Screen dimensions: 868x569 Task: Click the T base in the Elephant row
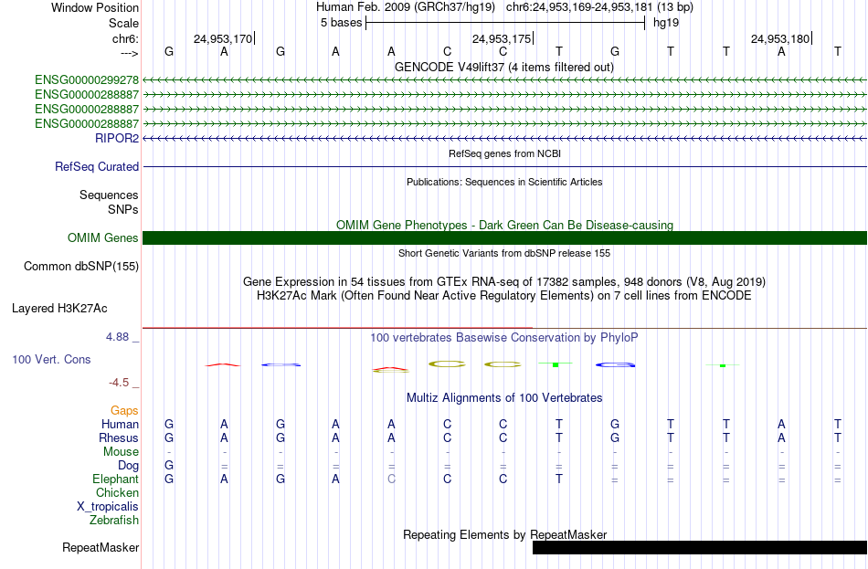click(559, 479)
